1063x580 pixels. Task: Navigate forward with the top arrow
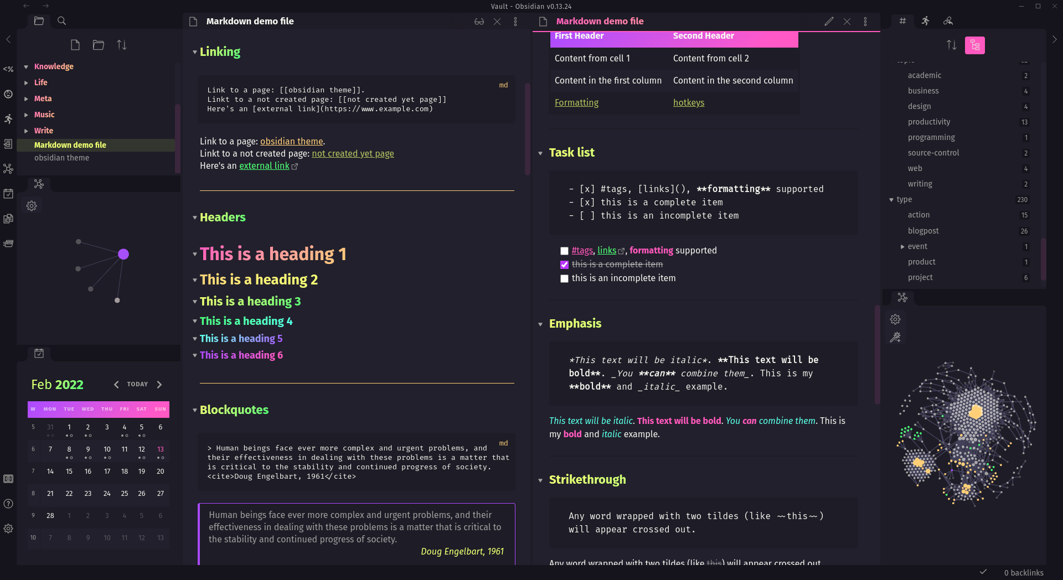click(x=45, y=6)
